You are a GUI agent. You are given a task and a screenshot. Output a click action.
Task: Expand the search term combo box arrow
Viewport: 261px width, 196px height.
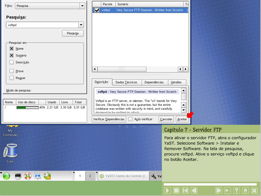tap(81, 25)
